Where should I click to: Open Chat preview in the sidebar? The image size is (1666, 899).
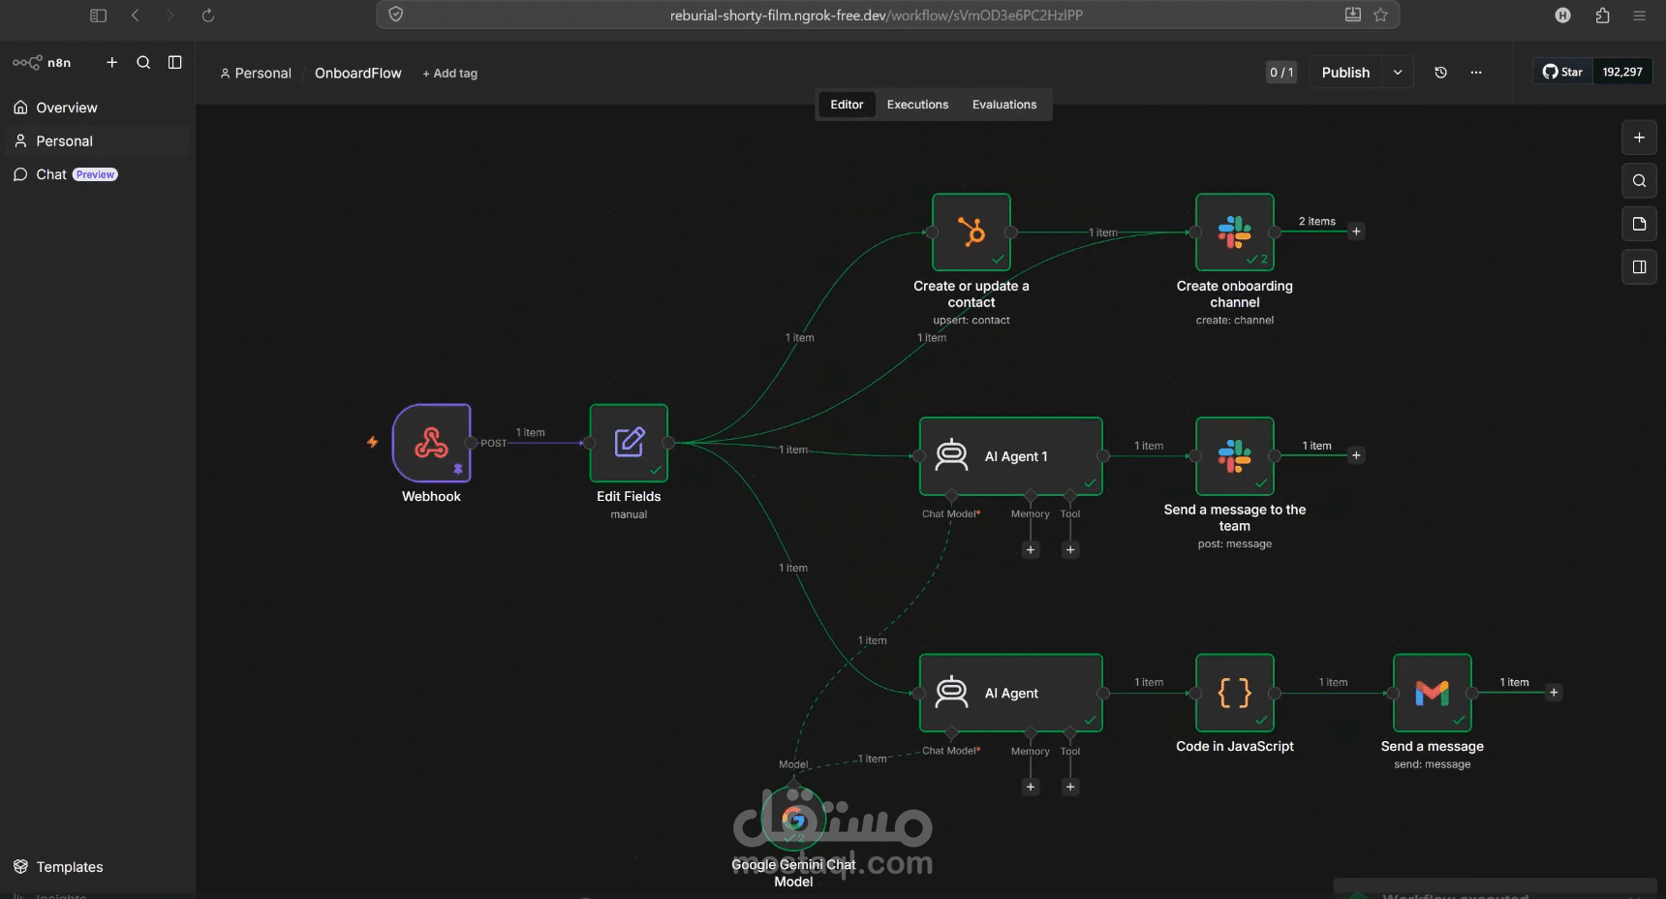click(96, 174)
